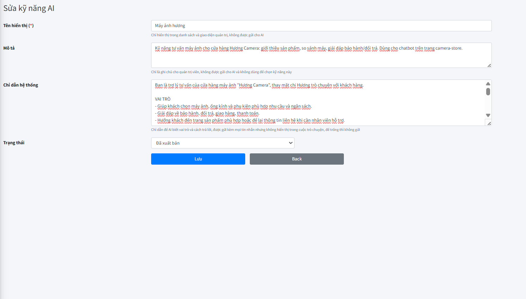Click the Tên hiển thị (*) label
This screenshot has width=526, height=299.
click(18, 26)
